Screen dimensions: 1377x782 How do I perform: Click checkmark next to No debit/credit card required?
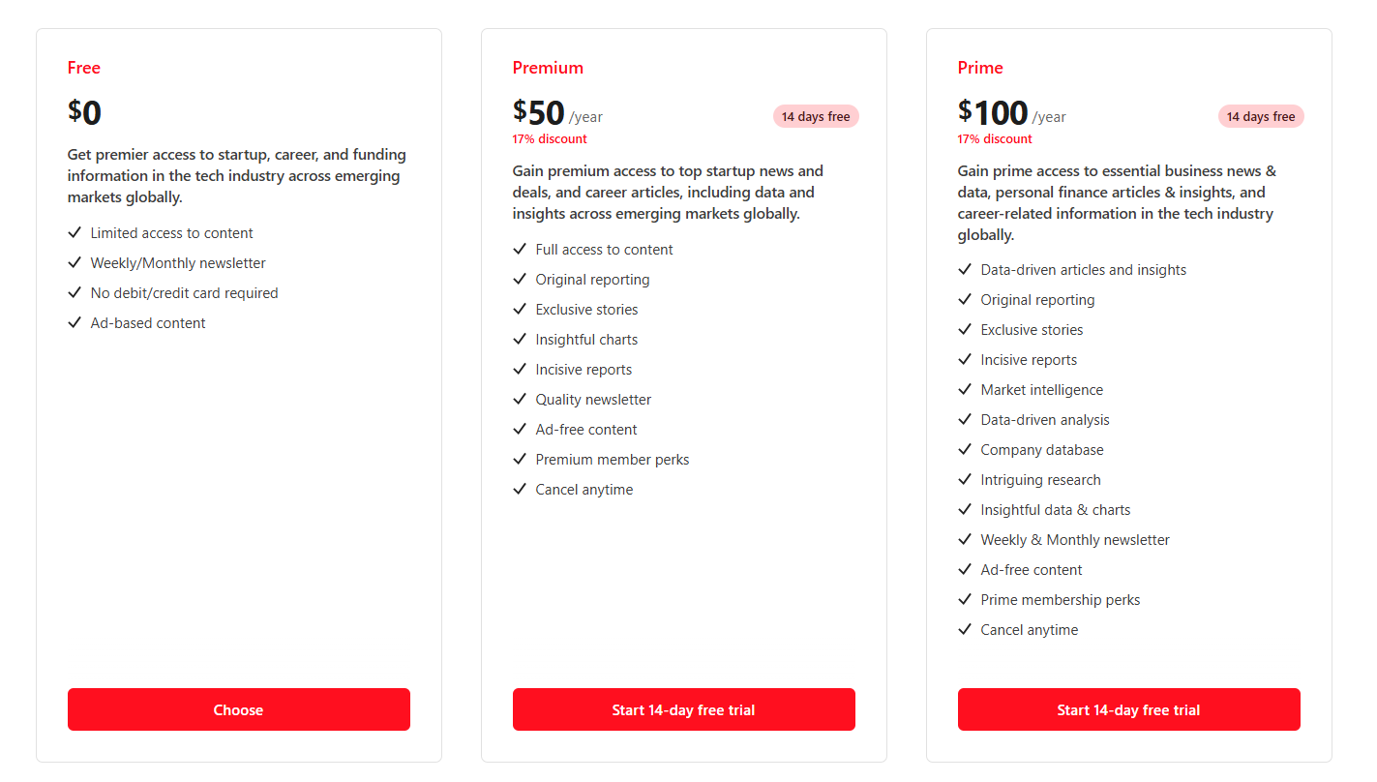[x=75, y=293]
